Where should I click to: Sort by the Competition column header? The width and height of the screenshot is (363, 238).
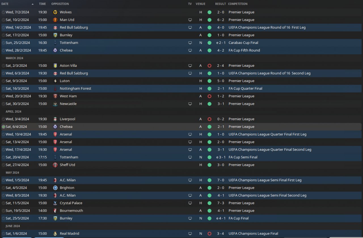tap(238, 4)
